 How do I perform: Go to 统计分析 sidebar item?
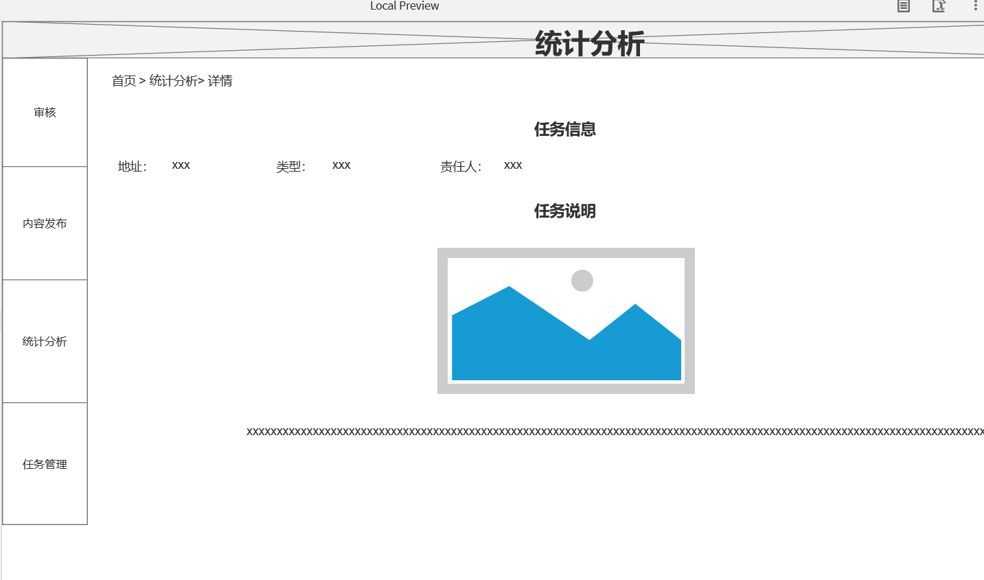coord(45,341)
